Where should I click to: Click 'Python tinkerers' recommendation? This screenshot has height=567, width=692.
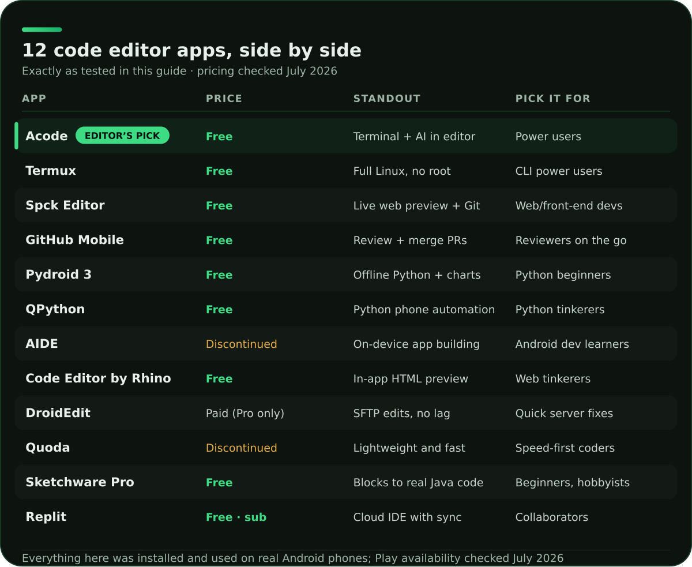(560, 310)
